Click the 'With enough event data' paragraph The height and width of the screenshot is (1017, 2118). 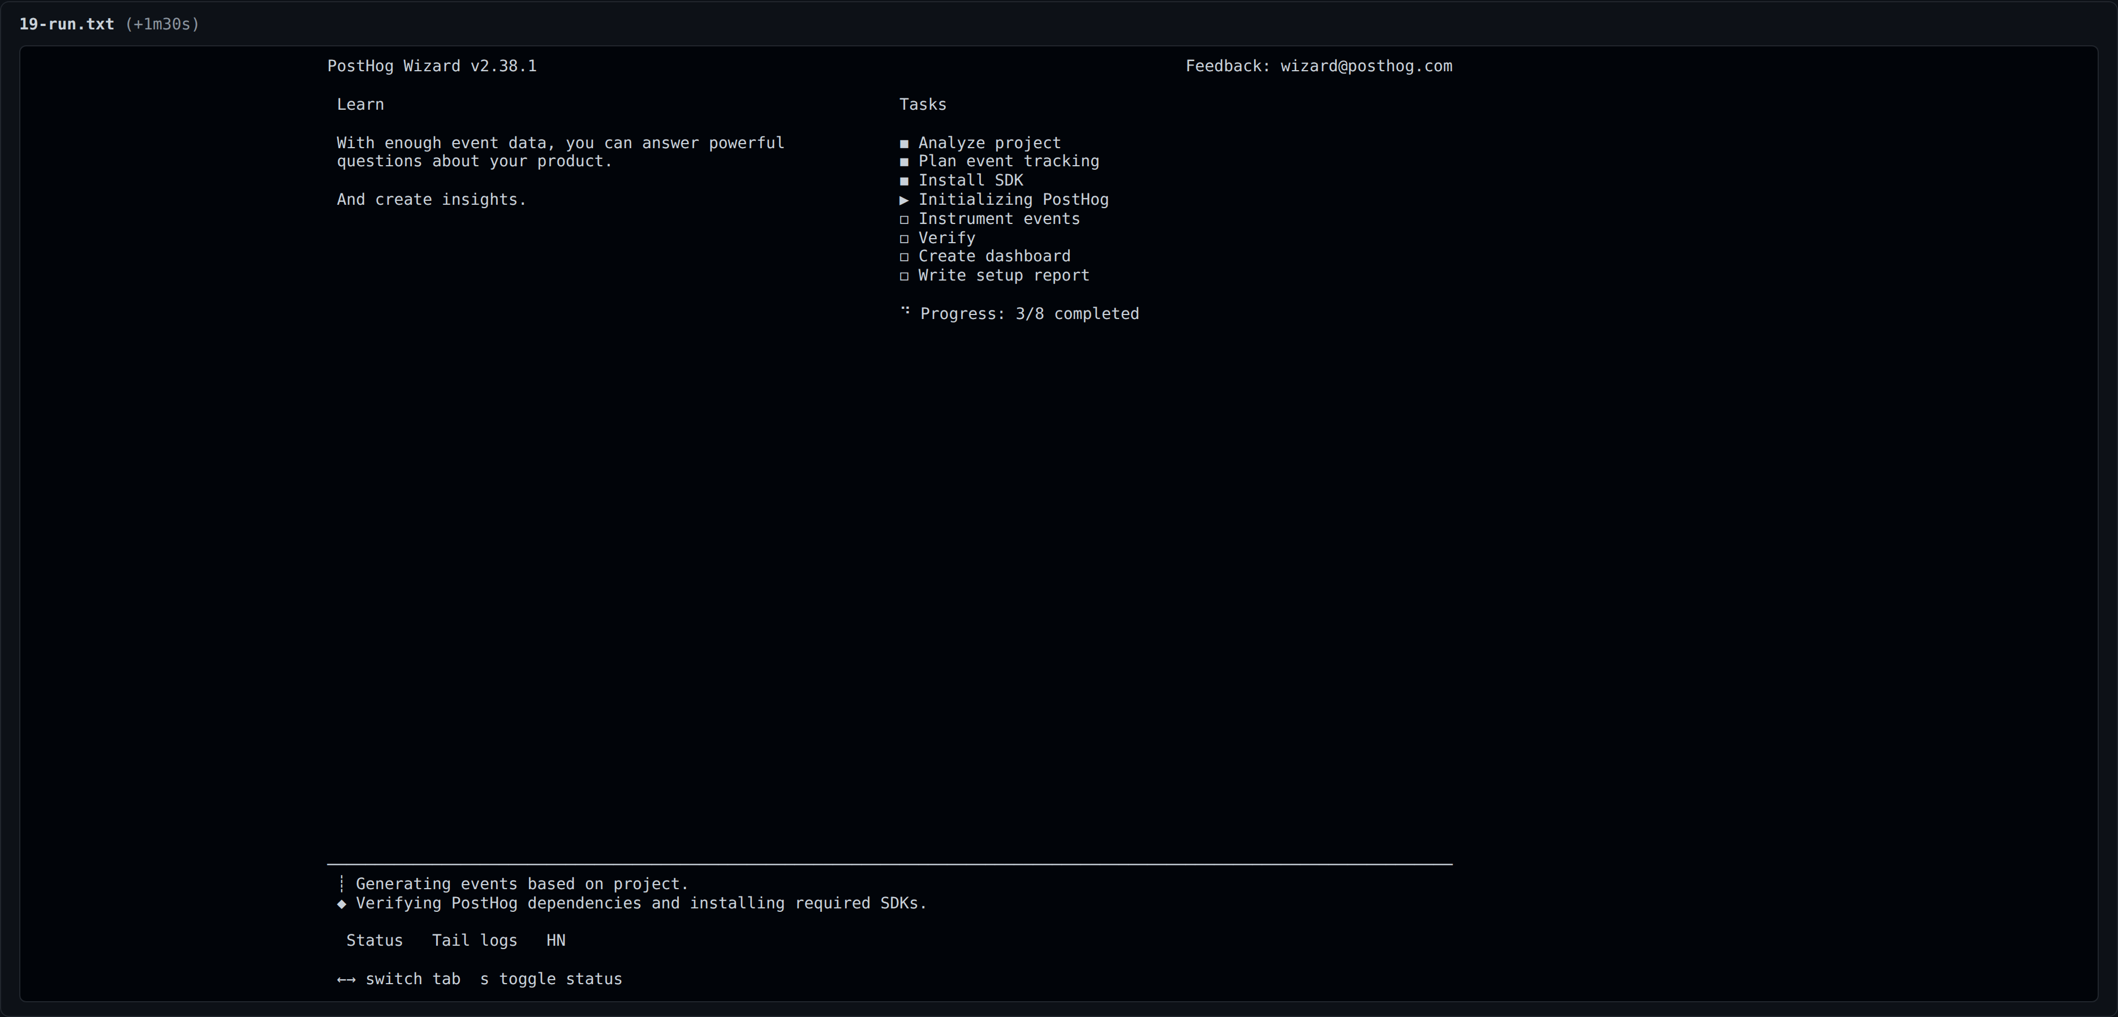[560, 152]
